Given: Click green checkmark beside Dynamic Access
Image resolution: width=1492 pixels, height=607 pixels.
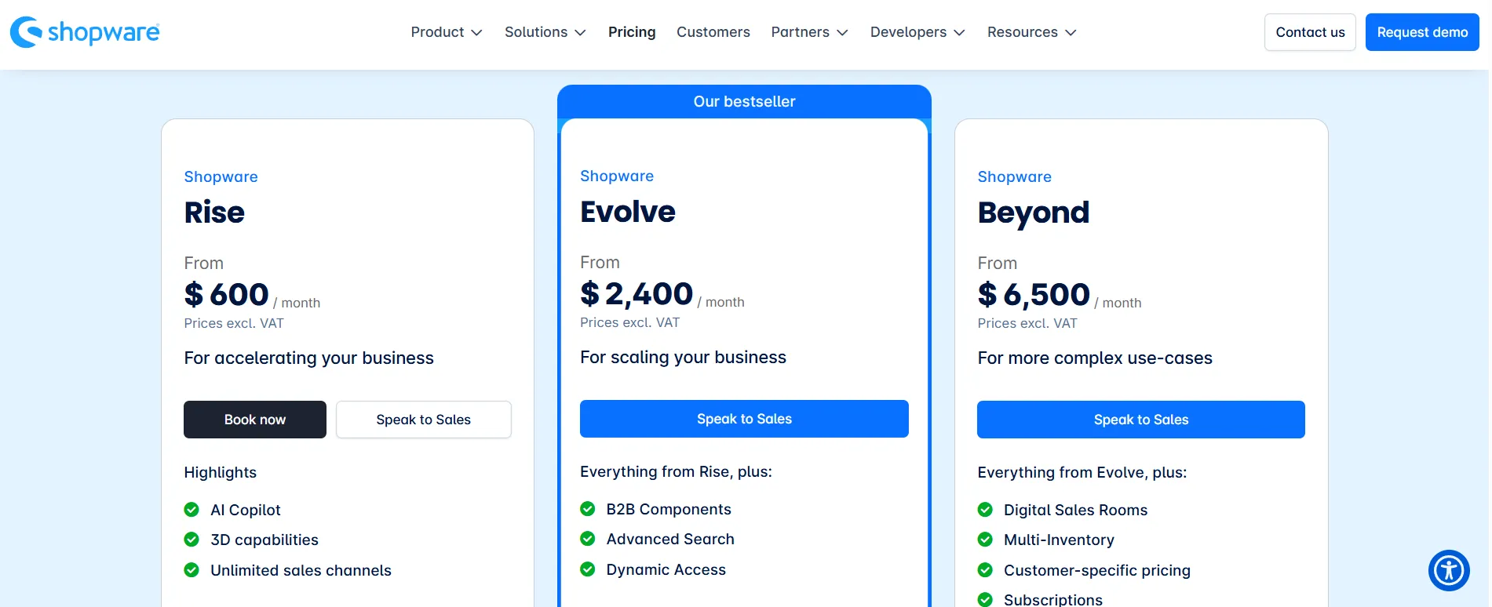Looking at the screenshot, I should point(588,569).
